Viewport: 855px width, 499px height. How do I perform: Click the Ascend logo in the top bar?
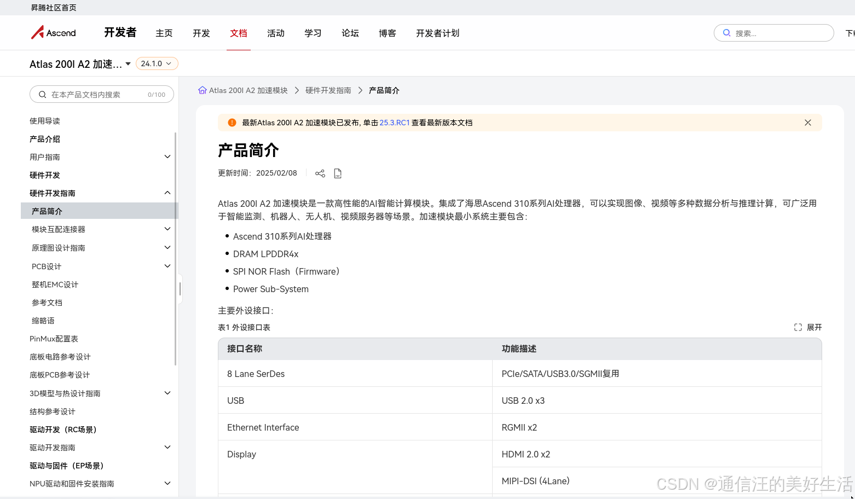point(53,32)
